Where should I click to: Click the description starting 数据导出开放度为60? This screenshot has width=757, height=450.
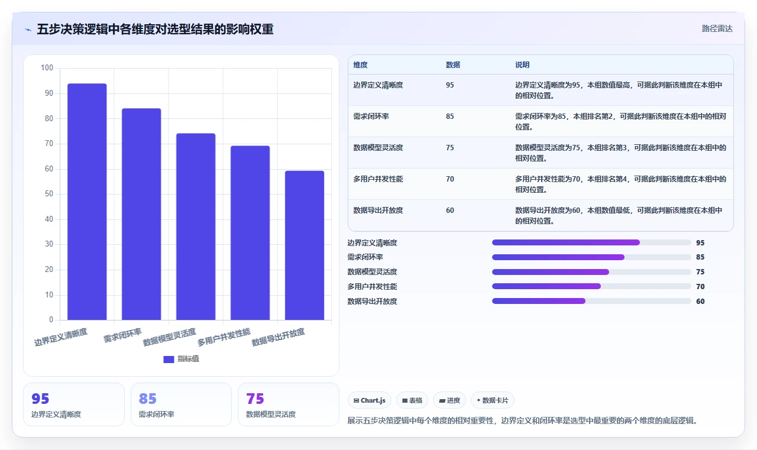coord(619,216)
